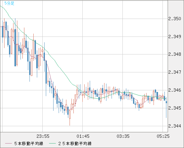184x148 pixels.
Task: Click the green line swatch in legend
Action: click(x=52, y=144)
